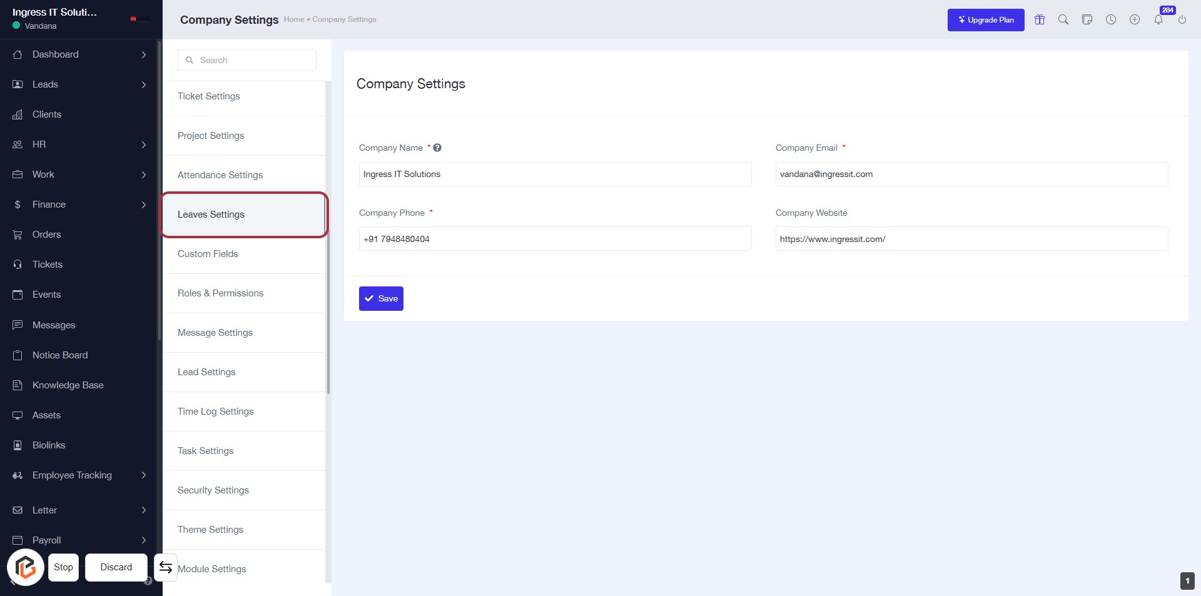This screenshot has height=596, width=1201.
Task: Click the gift box icon in header
Action: point(1040,19)
